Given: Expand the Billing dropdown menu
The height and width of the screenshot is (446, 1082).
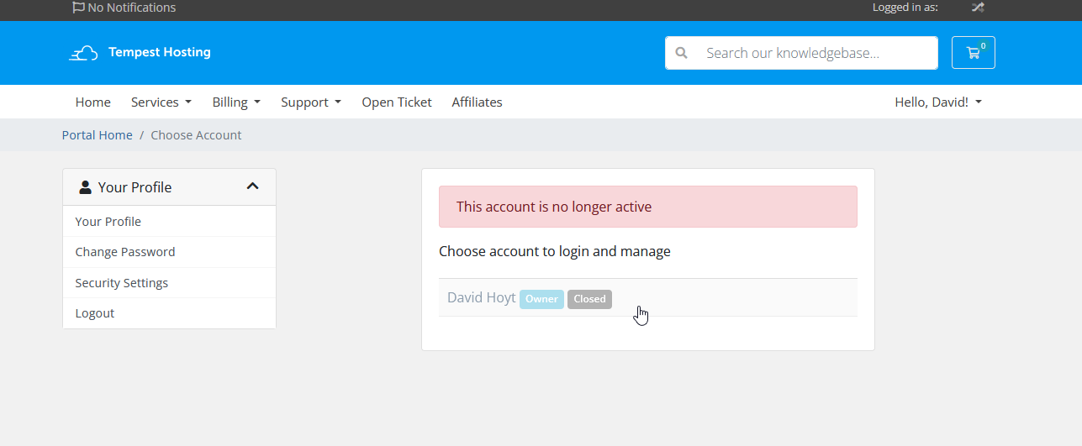Looking at the screenshot, I should coord(235,102).
